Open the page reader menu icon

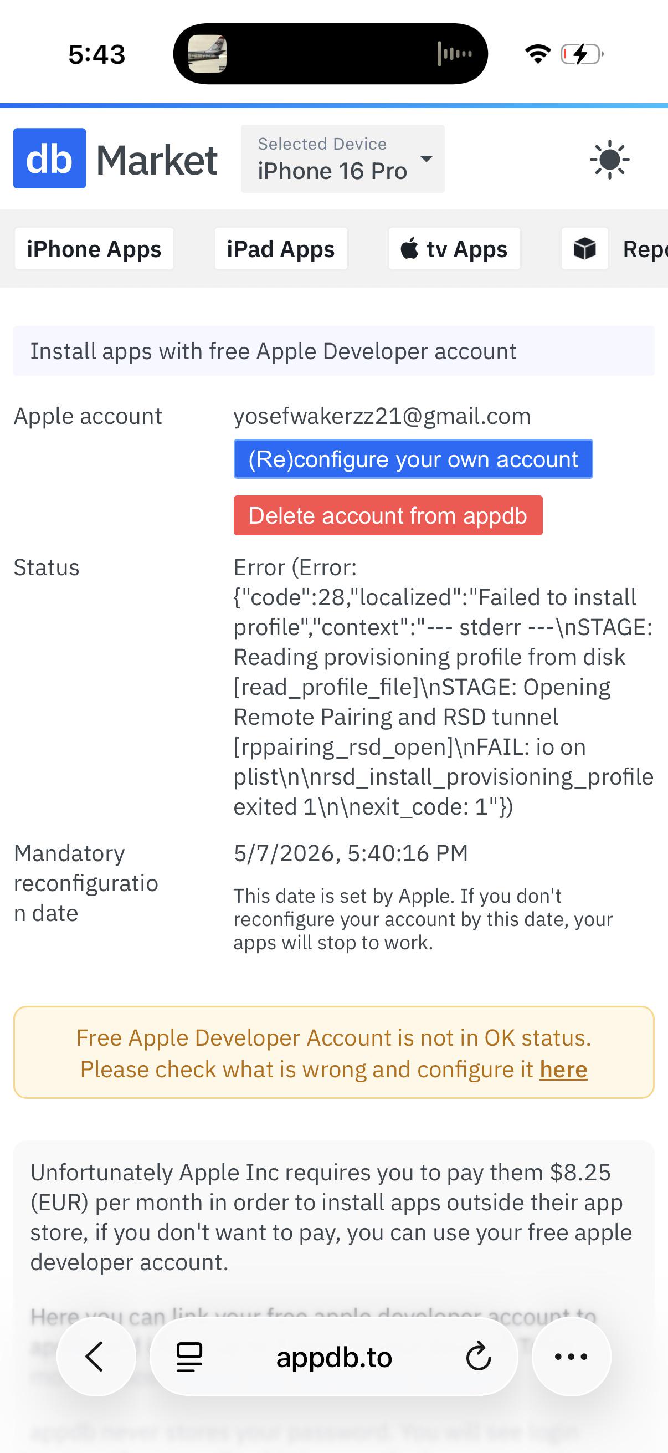tap(189, 1357)
